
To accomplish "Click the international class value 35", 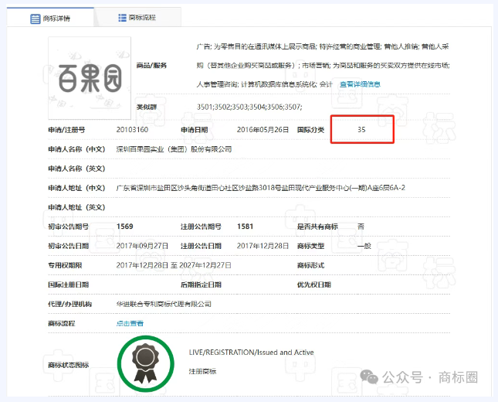I will point(361,130).
